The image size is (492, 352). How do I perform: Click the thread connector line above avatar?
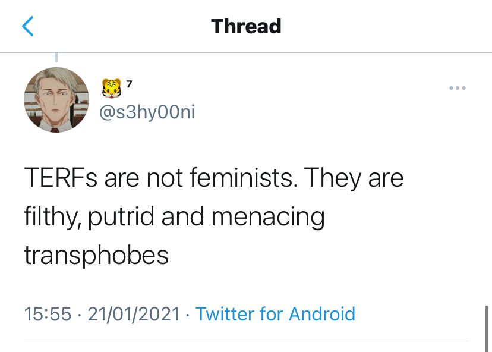point(56,57)
